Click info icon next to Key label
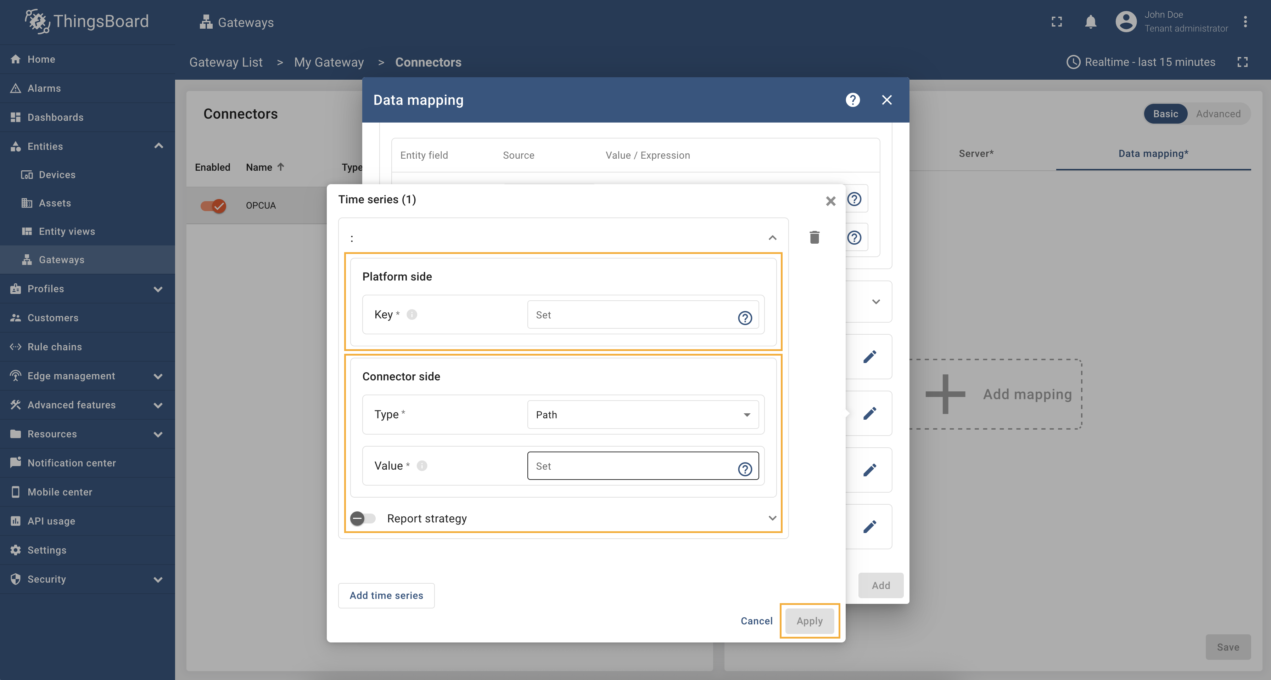This screenshot has height=680, width=1271. [412, 314]
